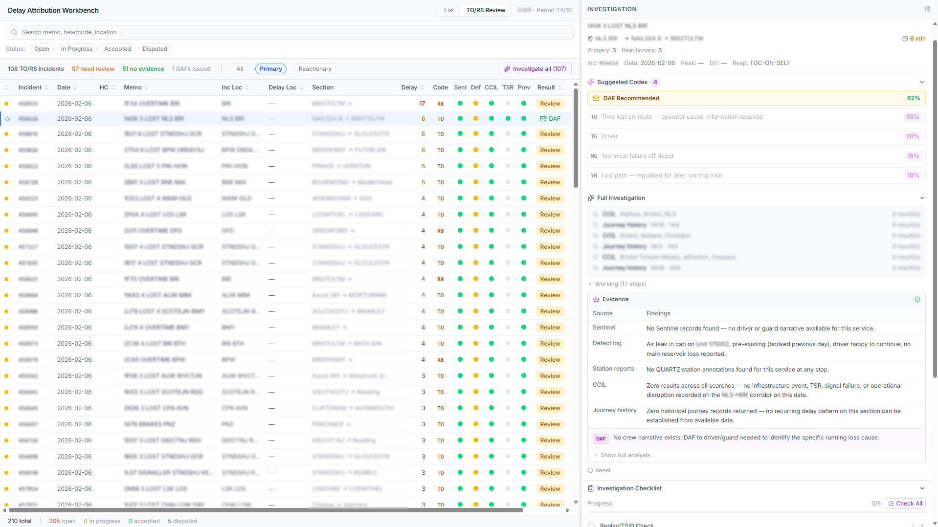Image resolution: width=938 pixels, height=527 pixels.
Task: Click the Evidence panel icon
Action: pyautogui.click(x=596, y=299)
